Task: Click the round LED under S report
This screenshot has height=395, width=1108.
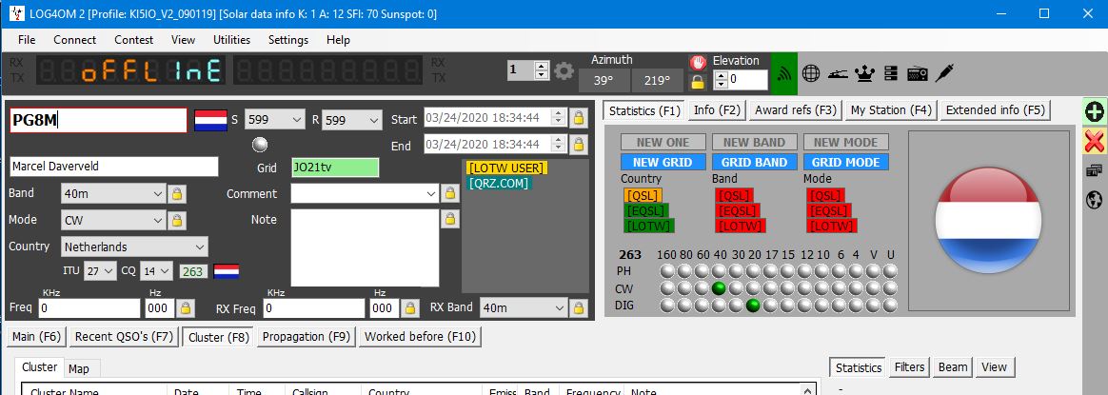Action: (261, 144)
